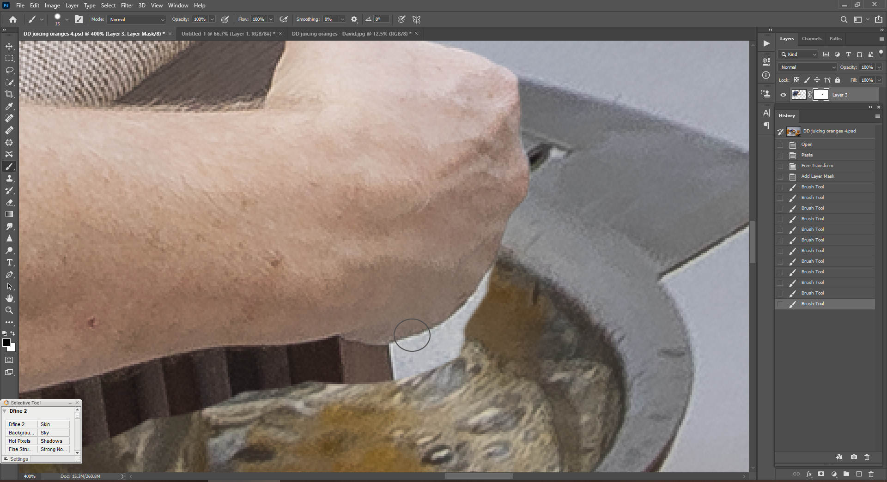Viewport: 887px width, 482px height.
Task: Toggle lock transparent pixels
Action: coord(796,80)
